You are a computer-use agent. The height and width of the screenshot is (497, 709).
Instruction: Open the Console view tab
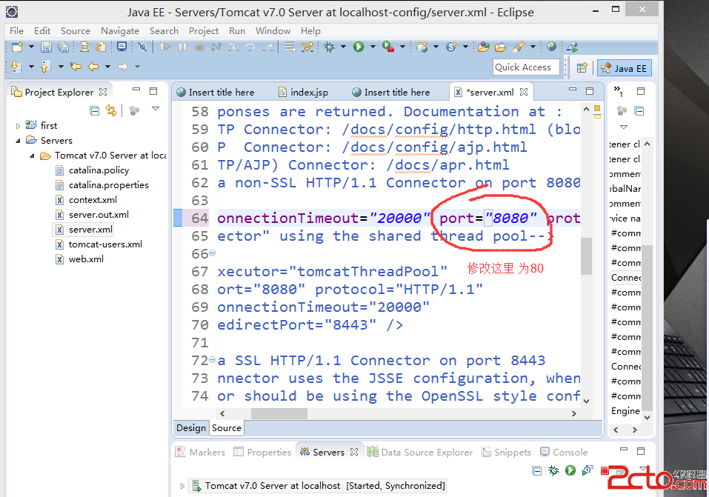coord(565,453)
